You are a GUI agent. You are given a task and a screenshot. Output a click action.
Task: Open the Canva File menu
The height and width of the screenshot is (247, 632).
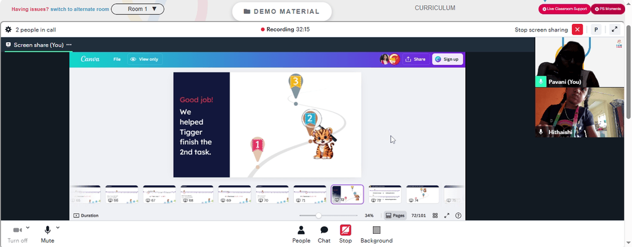tap(117, 59)
